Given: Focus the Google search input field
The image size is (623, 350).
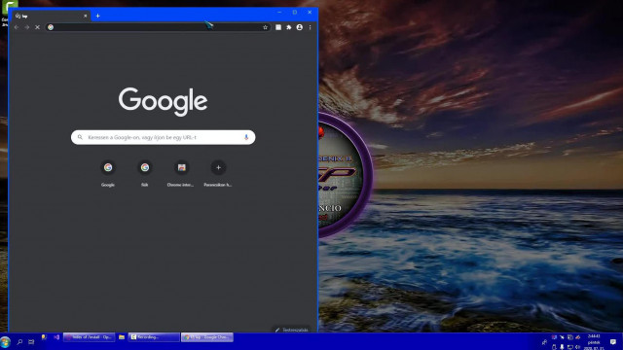Looking at the screenshot, I should [x=164, y=137].
